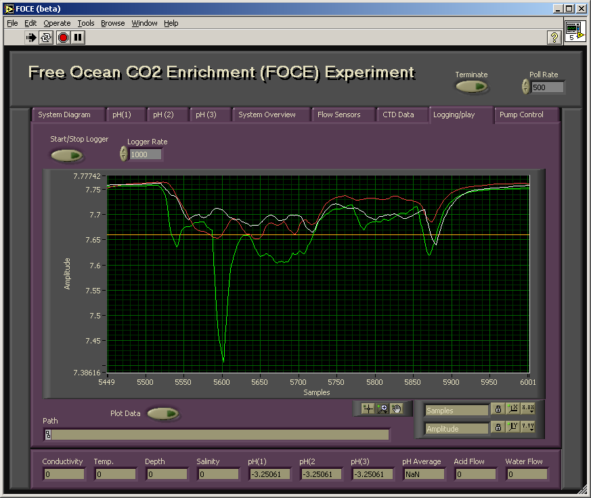Switch to the pH (3) tab
591x498 pixels.
210,115
